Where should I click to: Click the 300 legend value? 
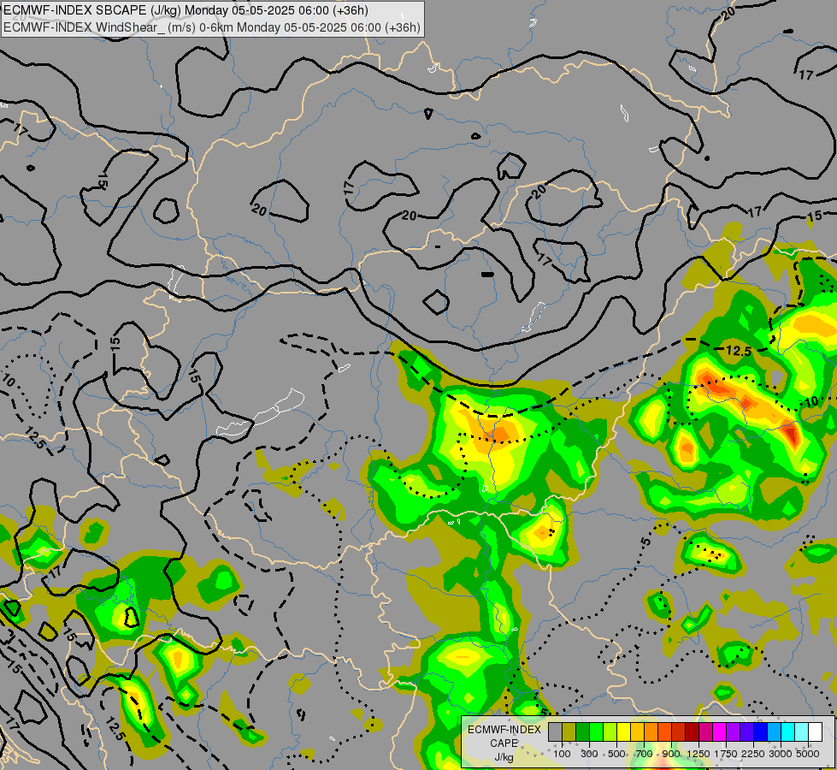click(589, 754)
